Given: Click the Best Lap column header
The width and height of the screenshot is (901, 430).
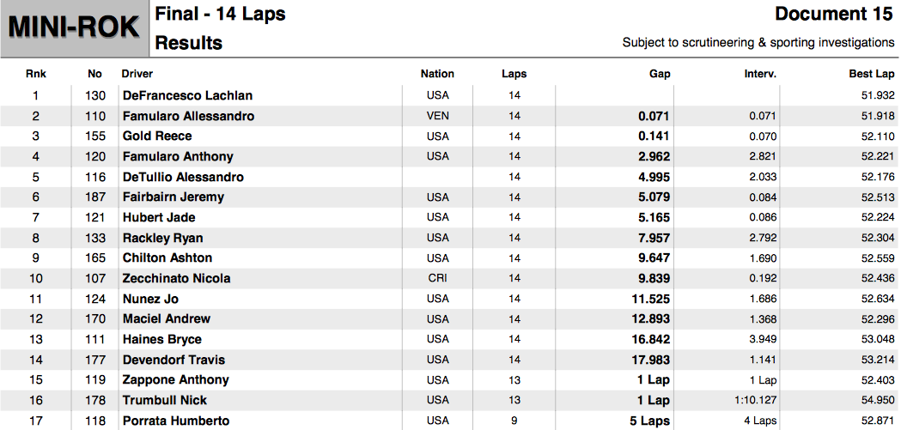Looking at the screenshot, I should (872, 74).
